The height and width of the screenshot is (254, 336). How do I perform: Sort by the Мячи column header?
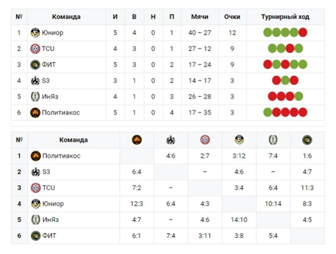coord(199,17)
